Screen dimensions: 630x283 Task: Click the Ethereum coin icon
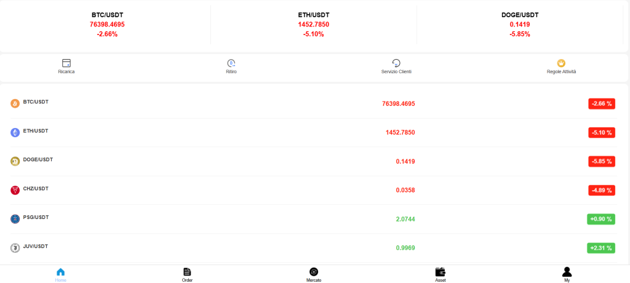click(15, 133)
